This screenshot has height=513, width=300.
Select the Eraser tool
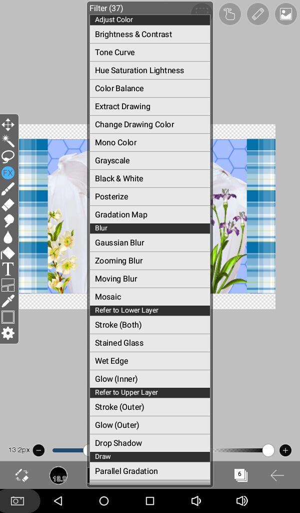(x=8, y=205)
